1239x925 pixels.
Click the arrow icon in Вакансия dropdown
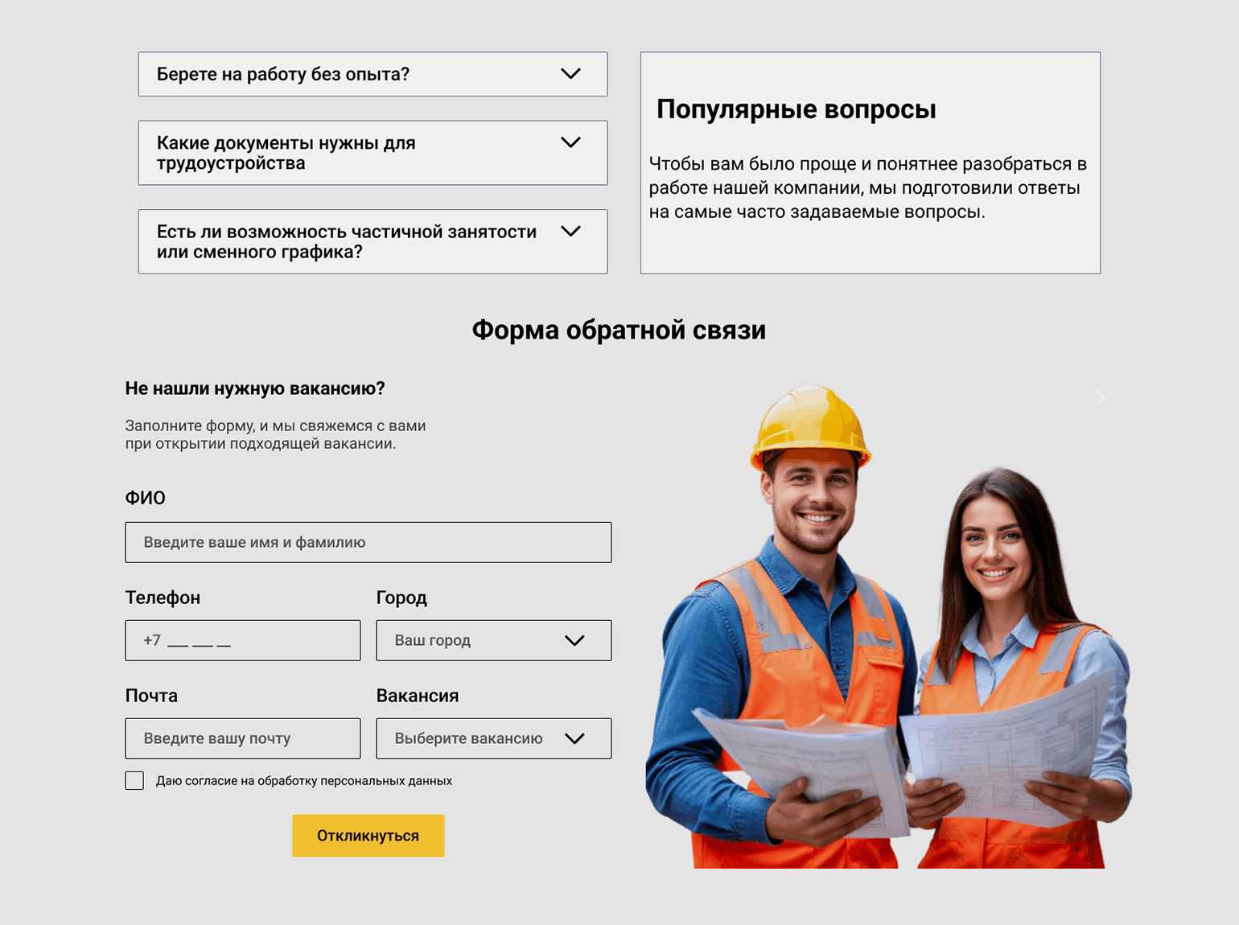(x=574, y=738)
